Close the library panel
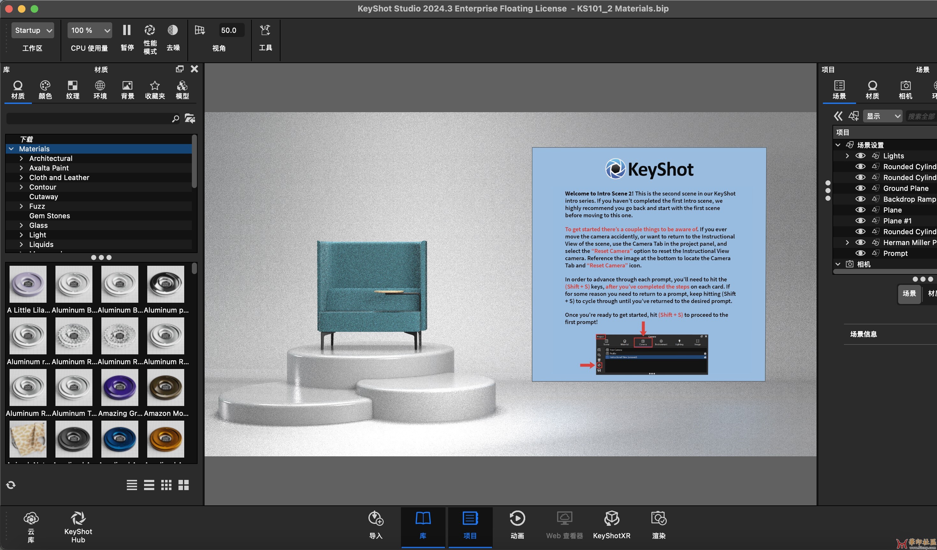 pos(194,69)
